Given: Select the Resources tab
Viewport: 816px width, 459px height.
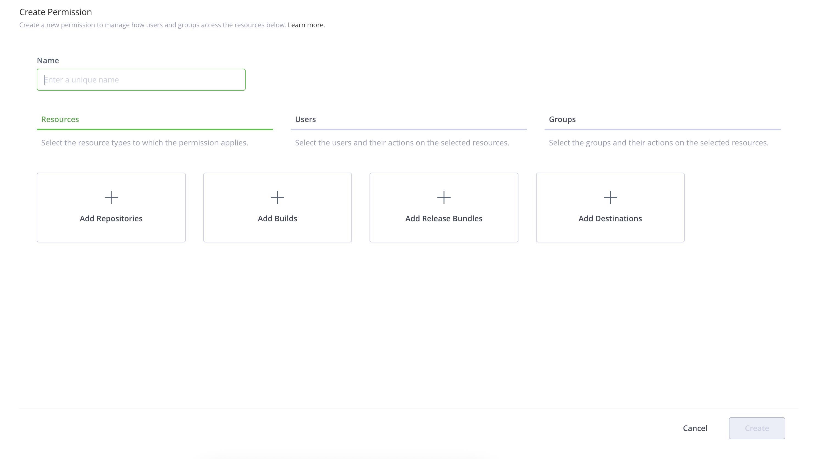Looking at the screenshot, I should tap(60, 119).
